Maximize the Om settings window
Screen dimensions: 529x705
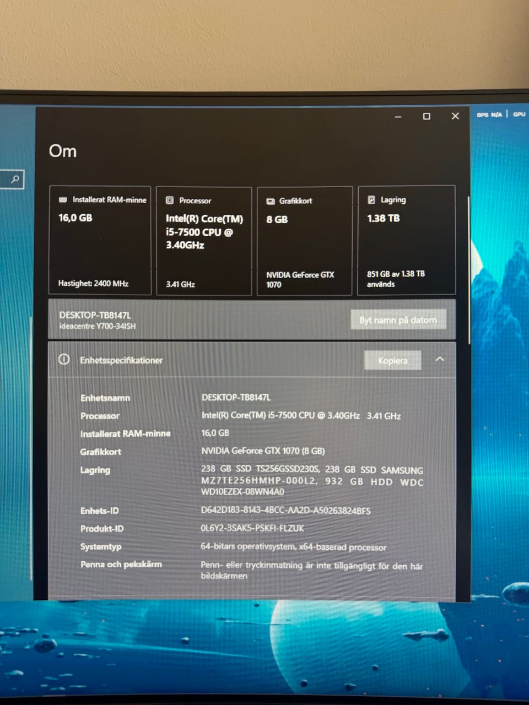click(427, 116)
